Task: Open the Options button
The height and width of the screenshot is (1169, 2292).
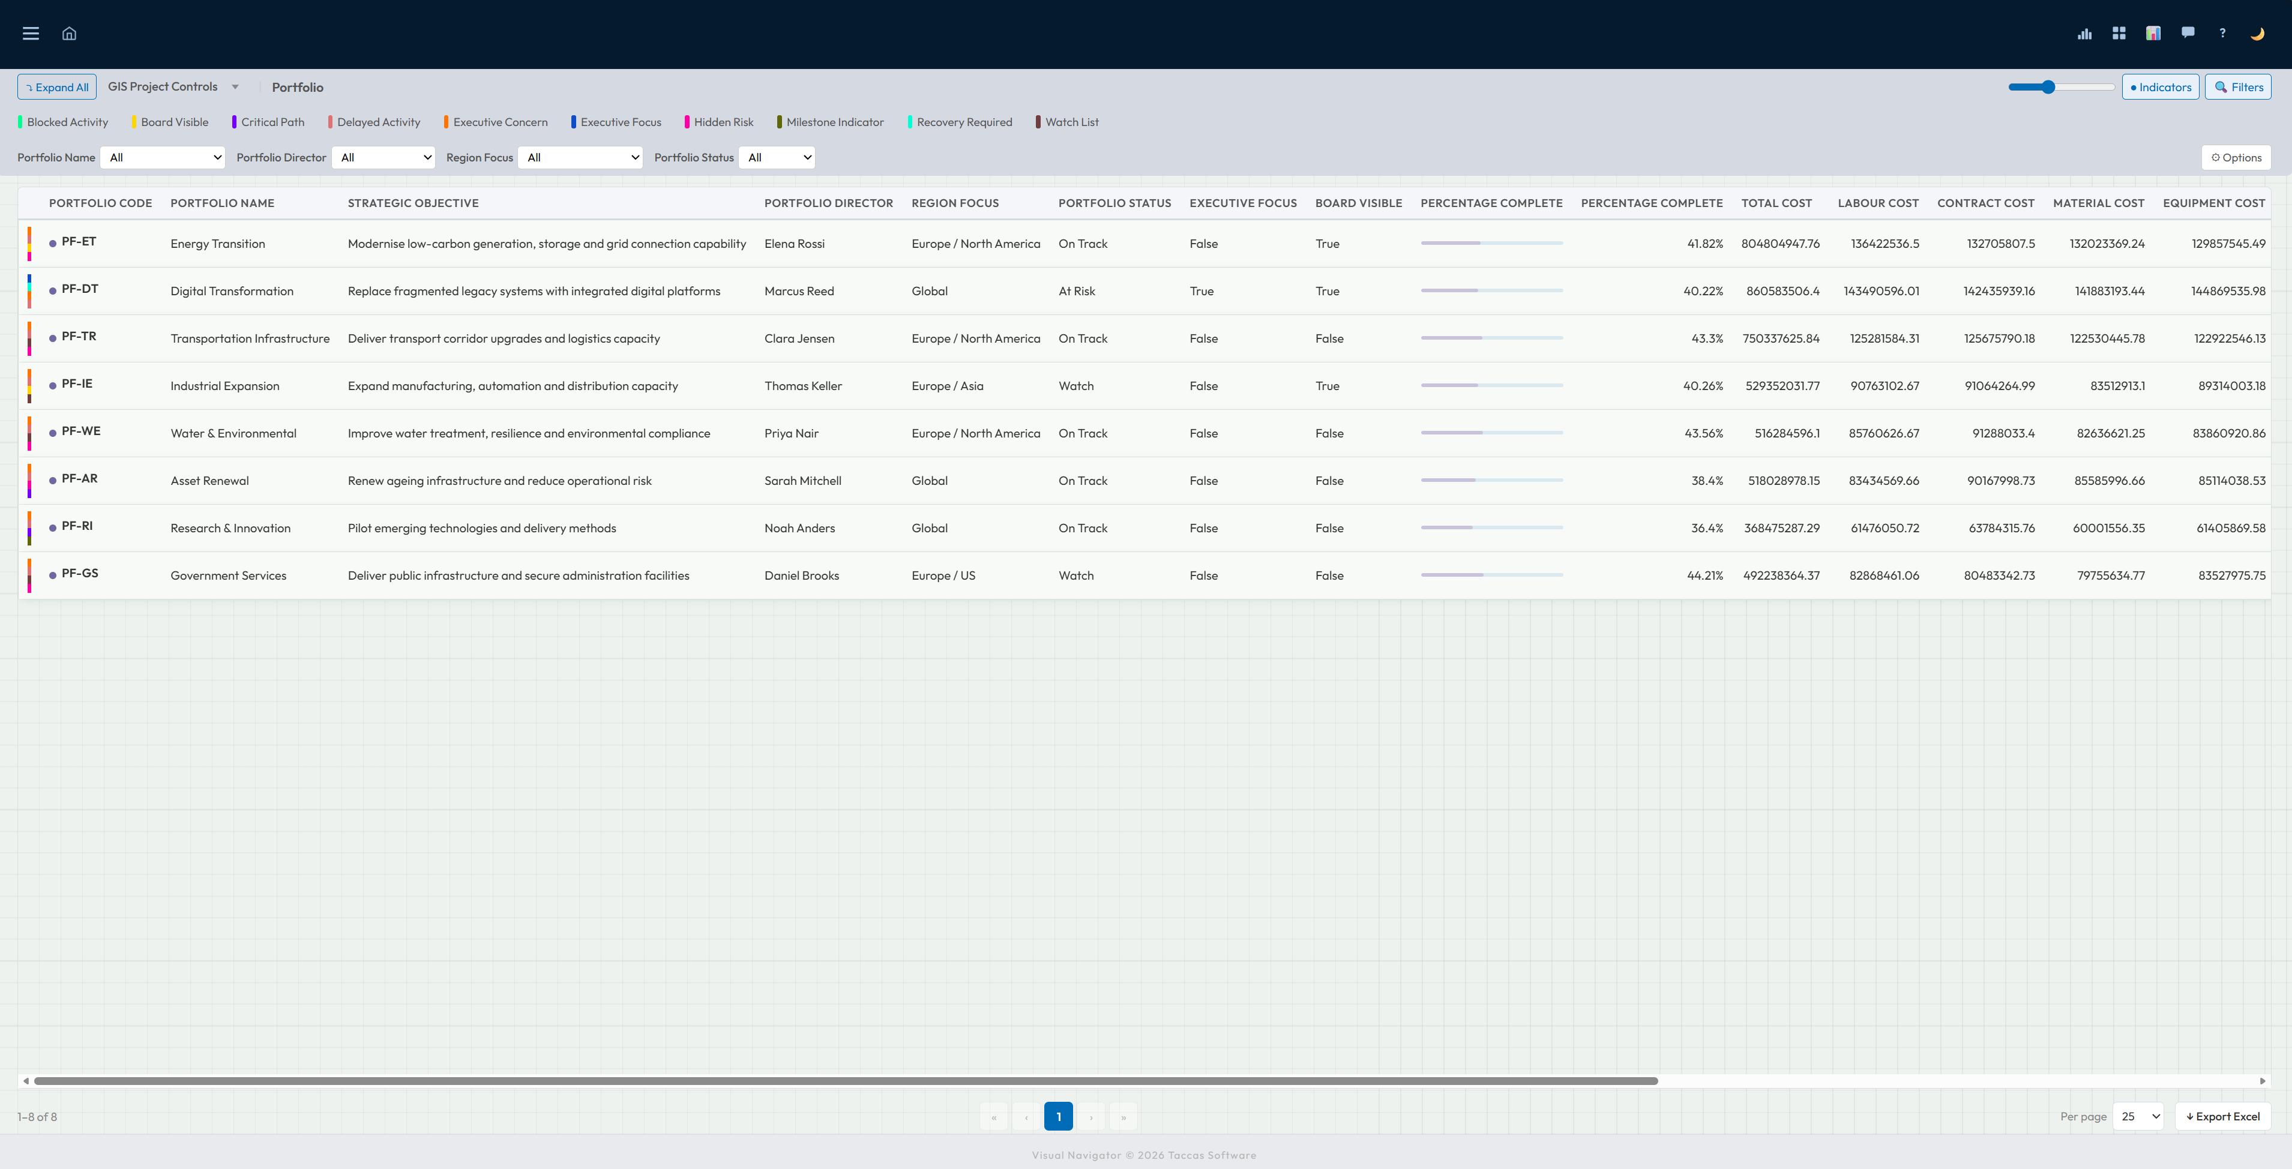Action: point(2236,157)
